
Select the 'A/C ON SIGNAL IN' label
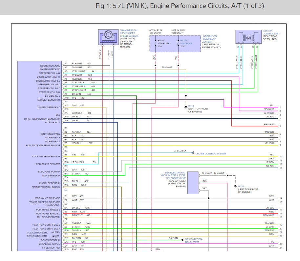point(51,240)
